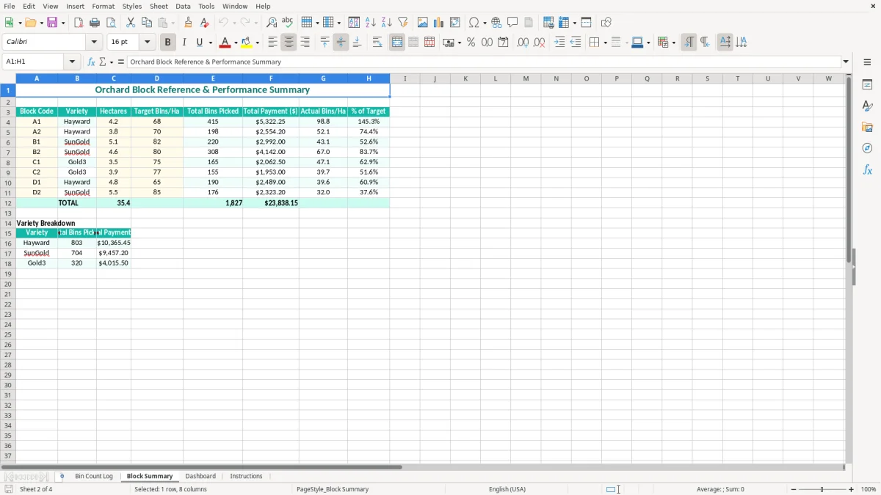Toggle Center Vertically alignment button
This screenshot has height=495, width=881.
point(341,43)
